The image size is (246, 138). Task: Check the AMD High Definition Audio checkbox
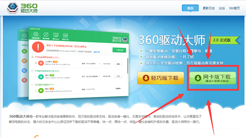pyautogui.click(x=36, y=91)
